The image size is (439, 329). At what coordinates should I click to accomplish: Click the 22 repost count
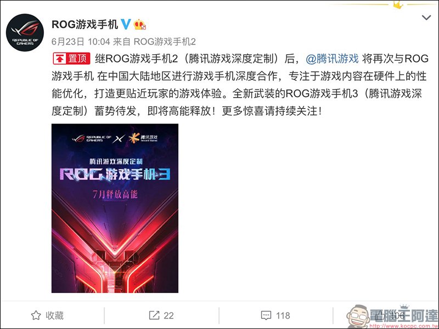(168, 316)
